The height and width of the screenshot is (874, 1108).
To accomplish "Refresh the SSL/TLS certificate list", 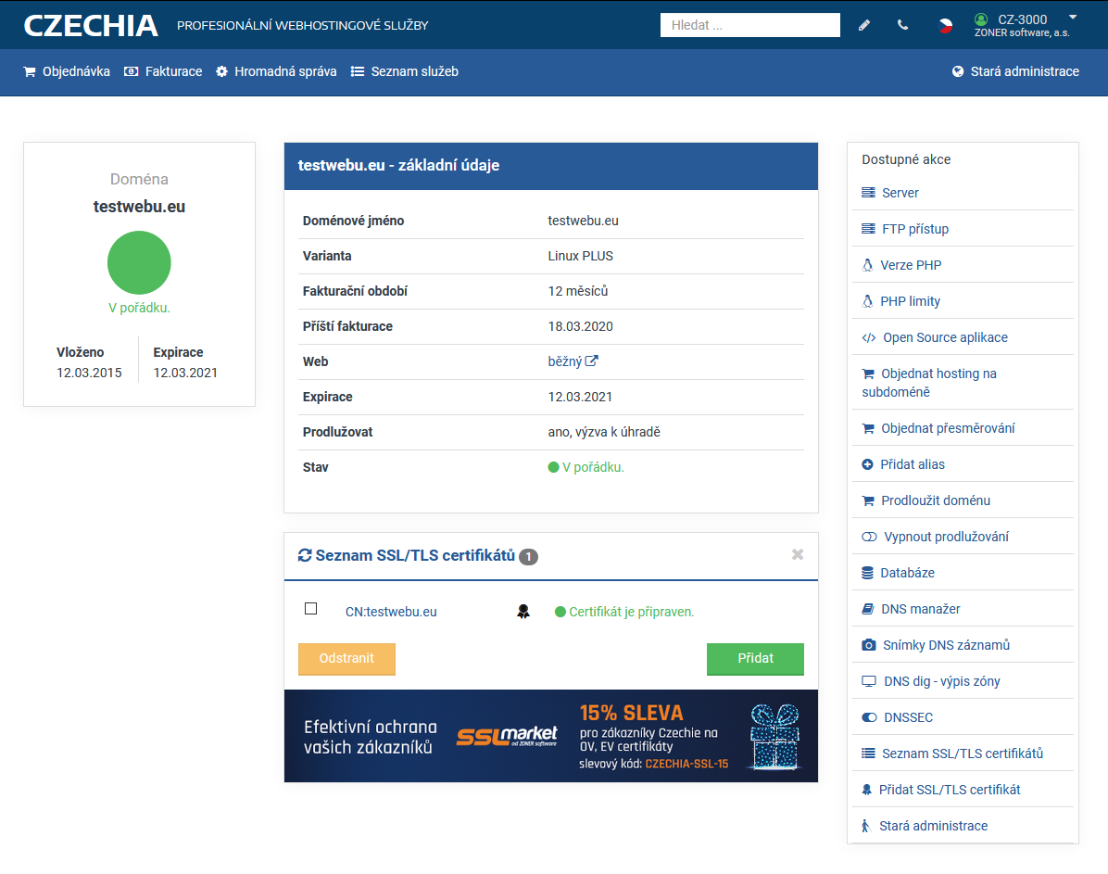I will (305, 556).
